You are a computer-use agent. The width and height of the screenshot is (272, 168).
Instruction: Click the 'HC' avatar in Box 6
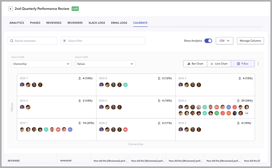point(229,113)
